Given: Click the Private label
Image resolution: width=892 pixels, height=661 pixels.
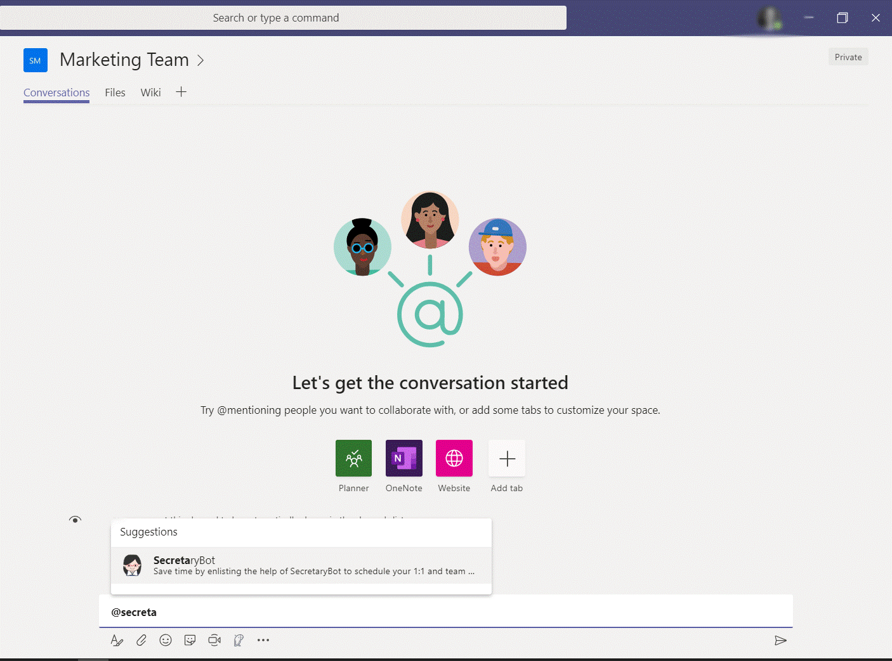Looking at the screenshot, I should pyautogui.click(x=848, y=57).
